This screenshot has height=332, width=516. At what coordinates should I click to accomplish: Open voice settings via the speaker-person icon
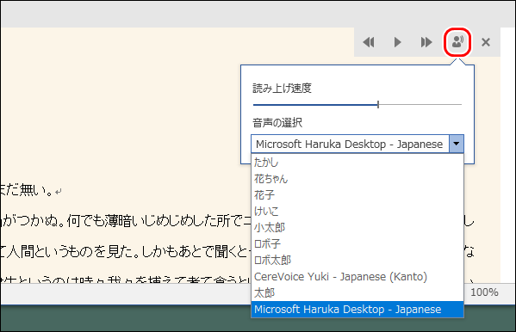click(x=457, y=42)
